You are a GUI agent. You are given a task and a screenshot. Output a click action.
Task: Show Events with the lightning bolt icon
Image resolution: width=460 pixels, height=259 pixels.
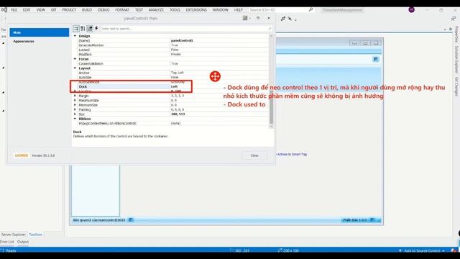tap(96, 29)
